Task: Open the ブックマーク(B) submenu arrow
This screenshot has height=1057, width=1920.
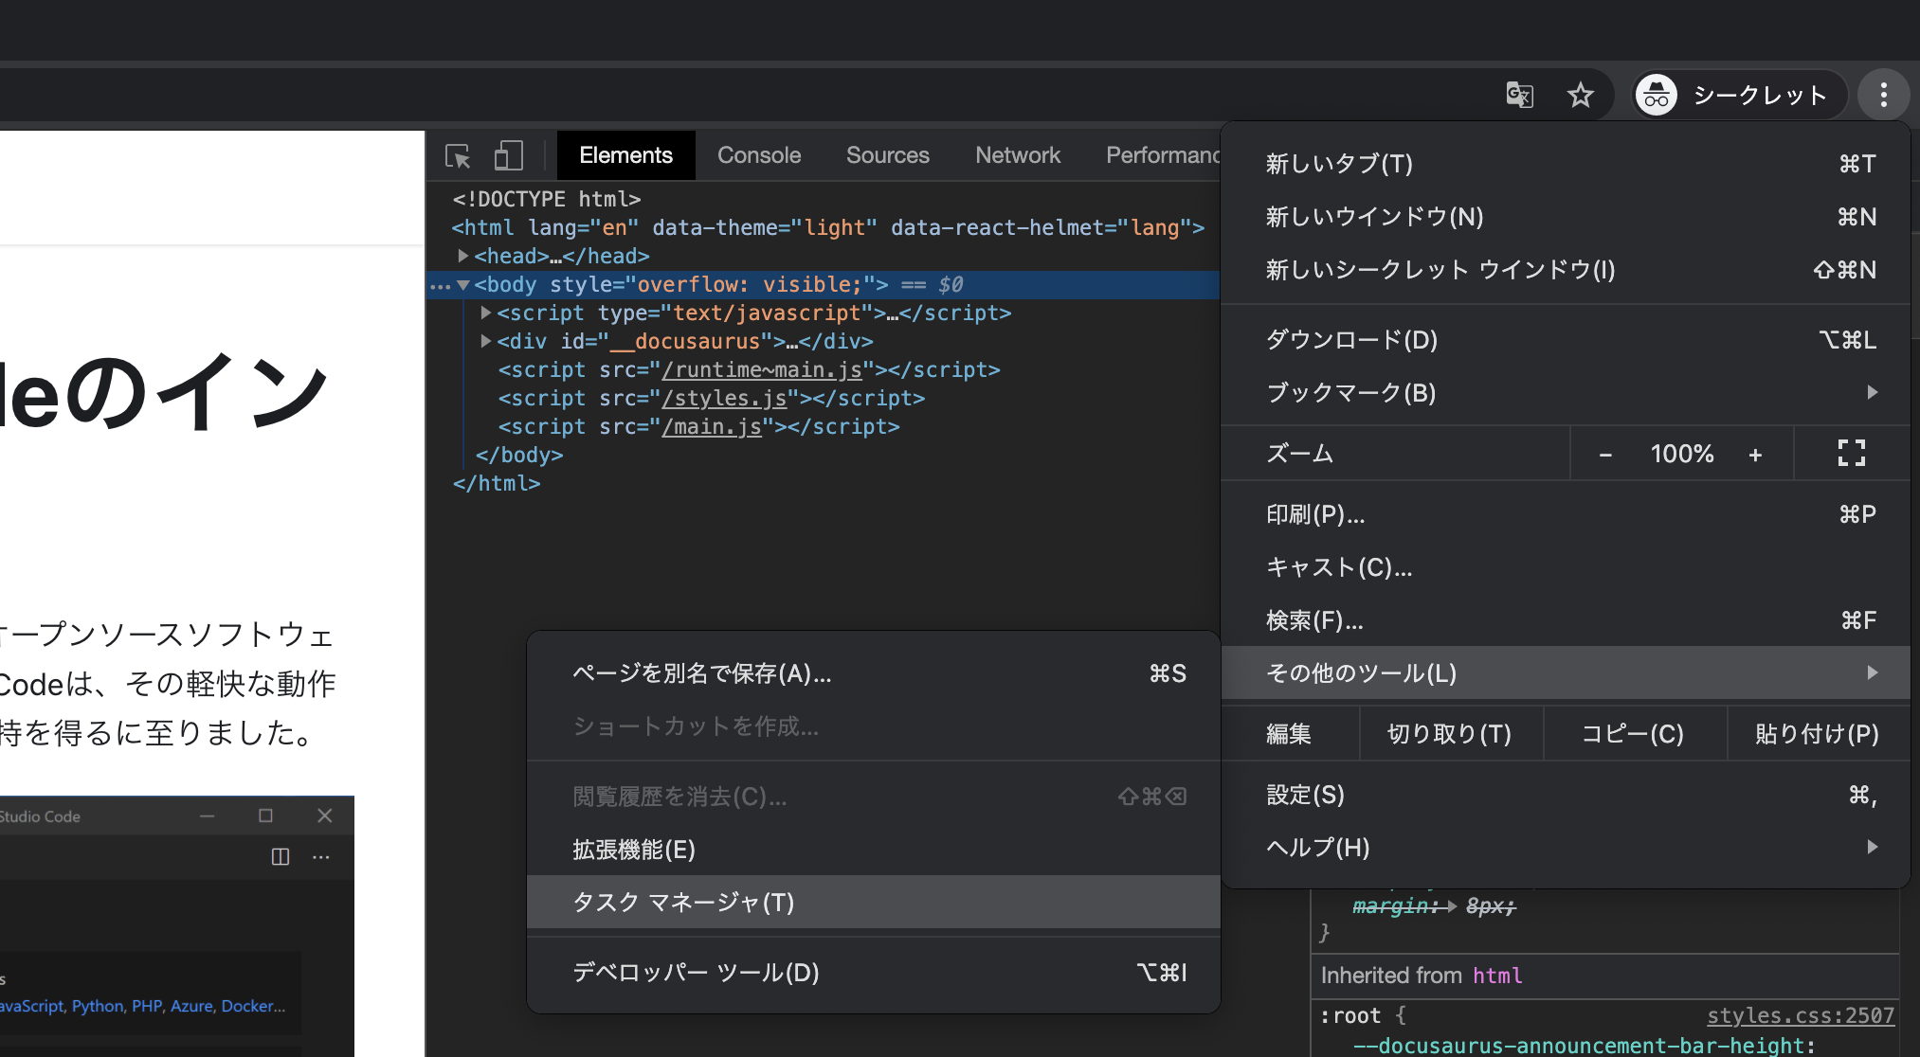Action: (1872, 393)
